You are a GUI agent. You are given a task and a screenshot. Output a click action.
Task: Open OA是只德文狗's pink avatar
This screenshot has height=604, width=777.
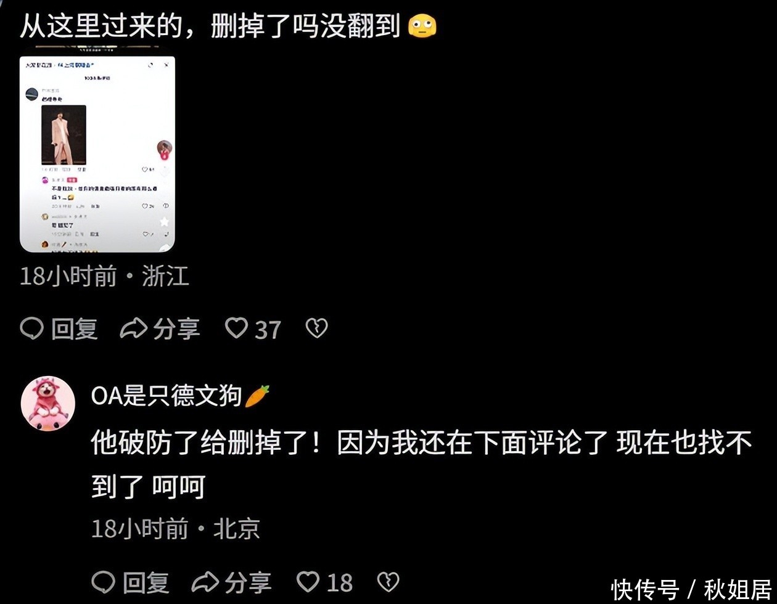(48, 403)
